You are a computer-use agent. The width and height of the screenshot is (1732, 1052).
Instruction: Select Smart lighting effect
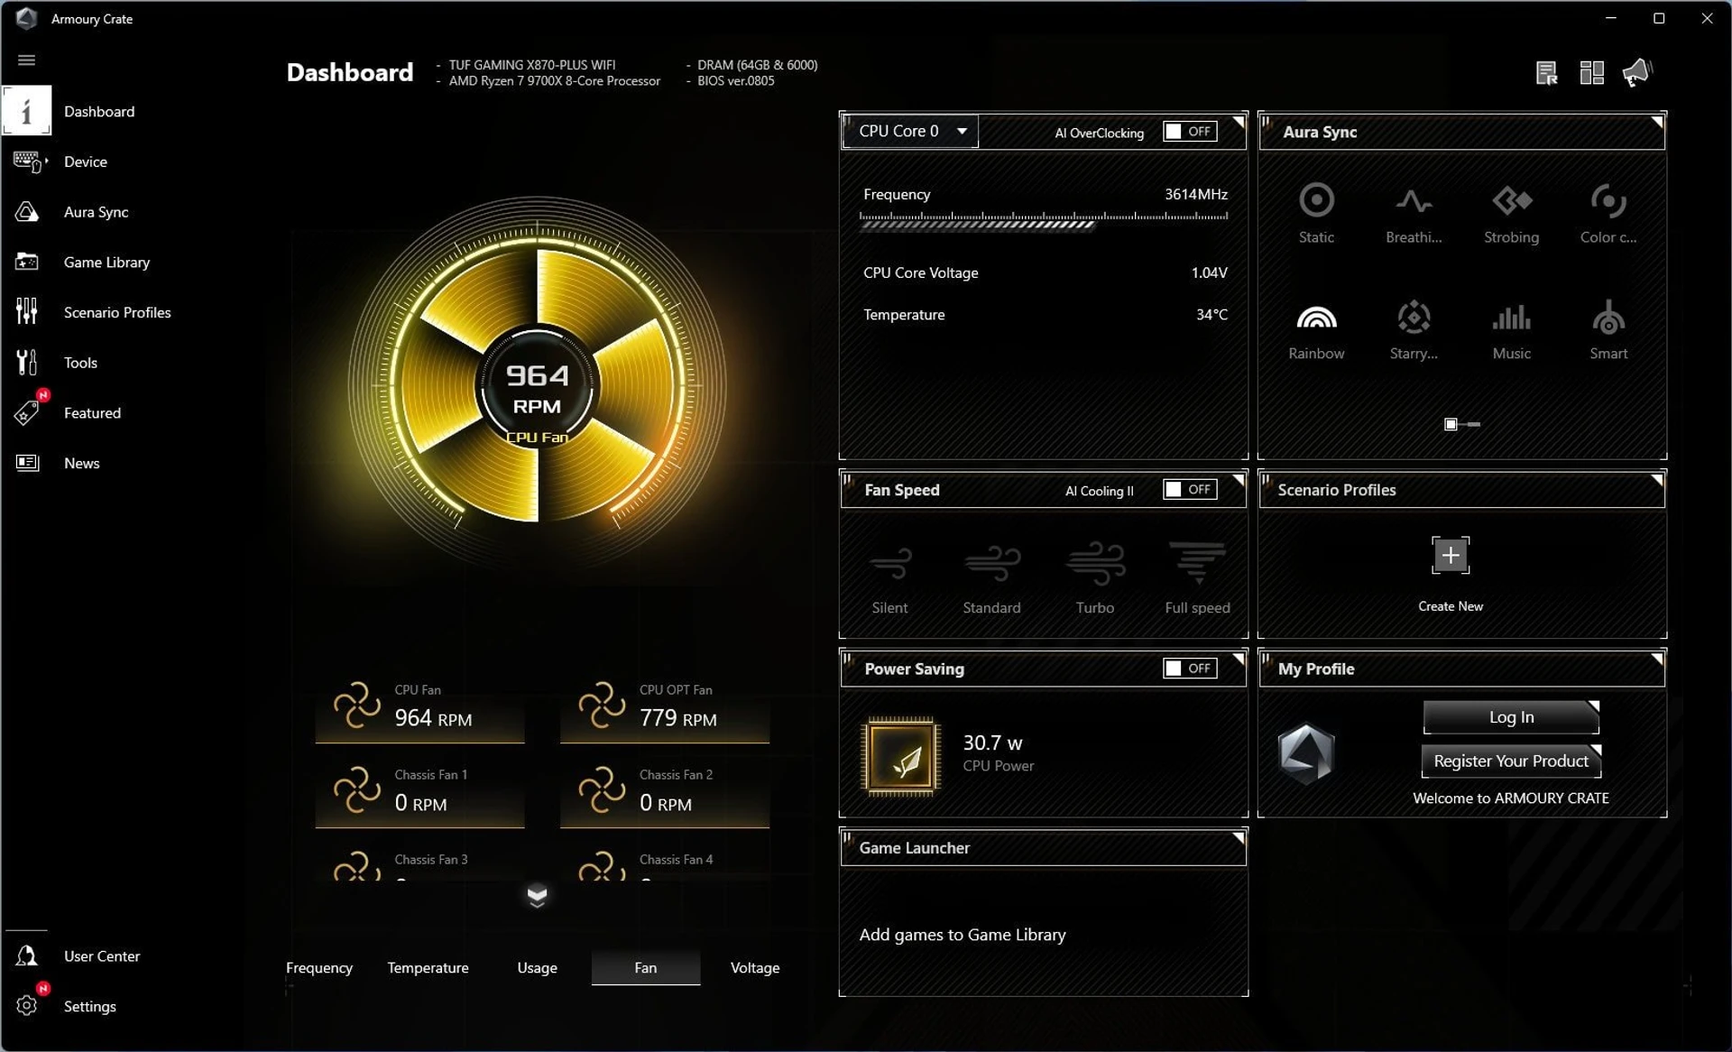1608,330
